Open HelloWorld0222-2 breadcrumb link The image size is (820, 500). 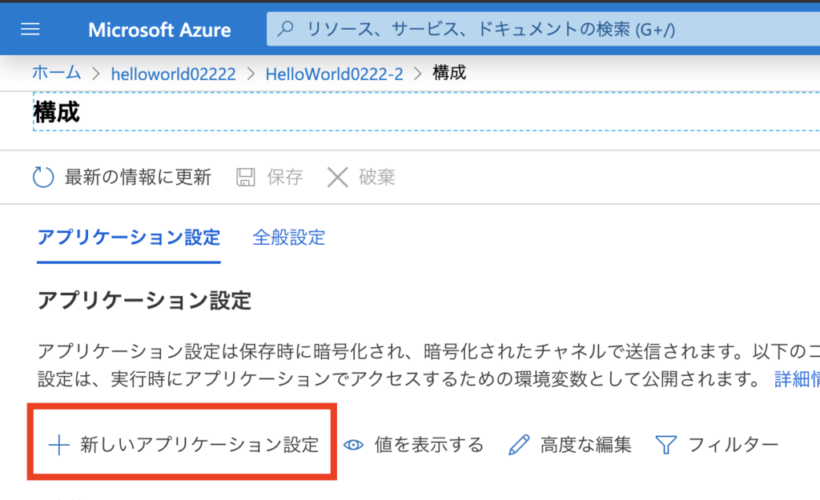[334, 74]
